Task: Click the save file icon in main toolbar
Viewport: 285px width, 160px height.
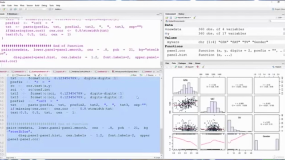Action: (11, 9)
